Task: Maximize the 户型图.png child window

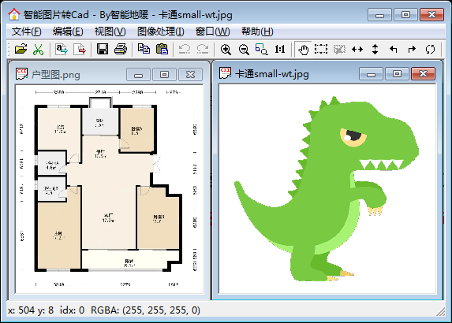Action: [164, 75]
